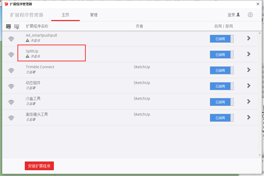
Task: Select the 沙盒工具 extension name
Action: [33, 99]
